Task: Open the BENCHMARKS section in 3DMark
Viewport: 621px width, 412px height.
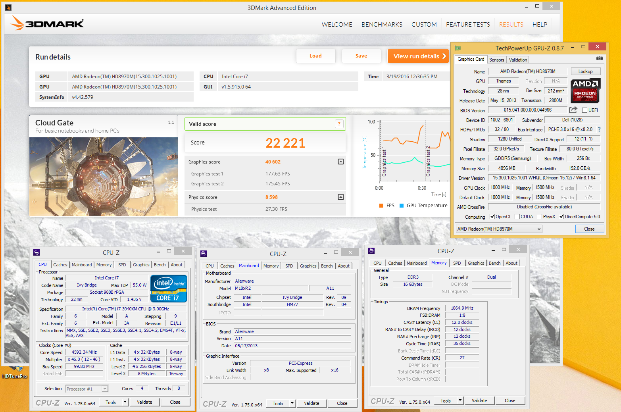Action: [382, 25]
